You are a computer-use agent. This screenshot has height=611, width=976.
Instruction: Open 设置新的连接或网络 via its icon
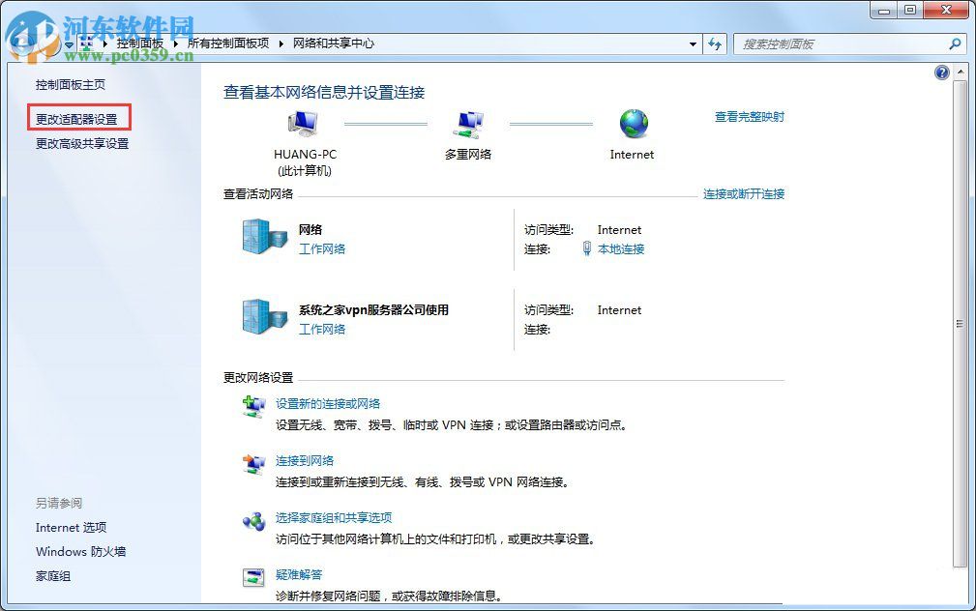point(253,406)
